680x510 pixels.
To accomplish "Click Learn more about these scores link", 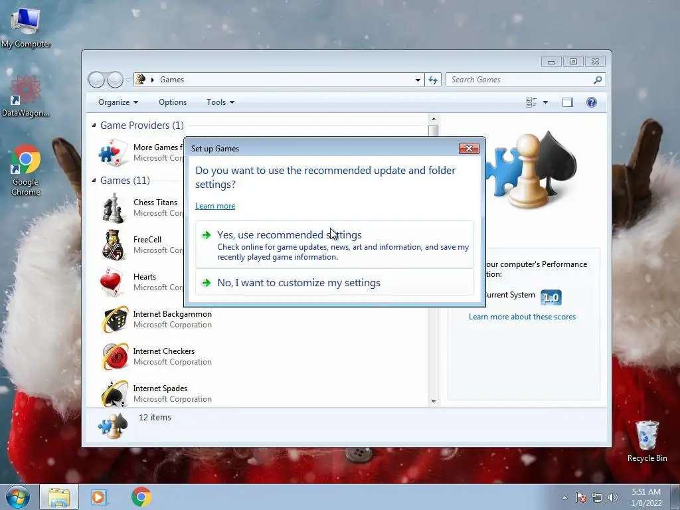I will (522, 317).
